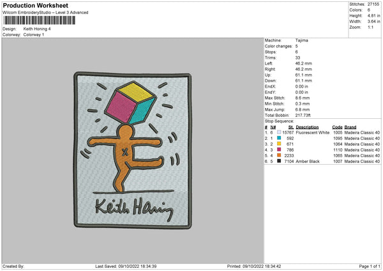The width and height of the screenshot is (383, 271).
Task: Click the Production Worksheet title
Action: (35, 5)
